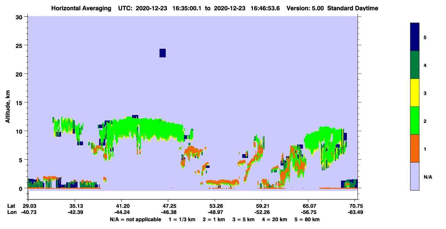Click the 'Lat' row label

[11, 206]
